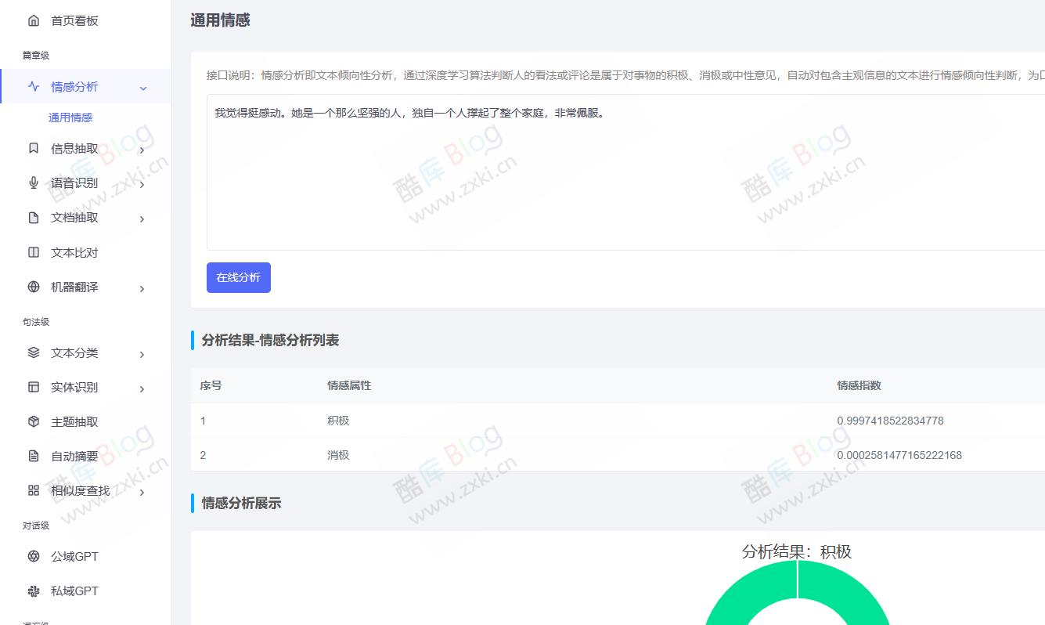
Task: Click the 私域GPT icon
Action: pos(33,591)
